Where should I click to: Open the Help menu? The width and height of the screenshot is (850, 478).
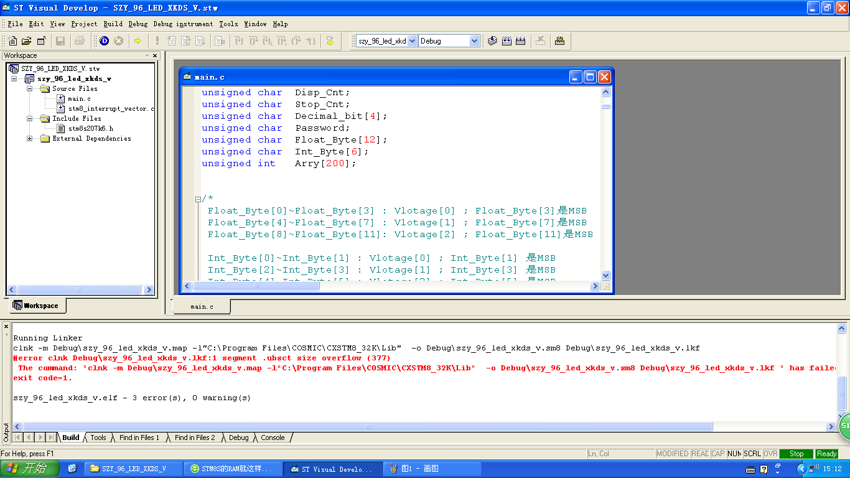point(280,24)
